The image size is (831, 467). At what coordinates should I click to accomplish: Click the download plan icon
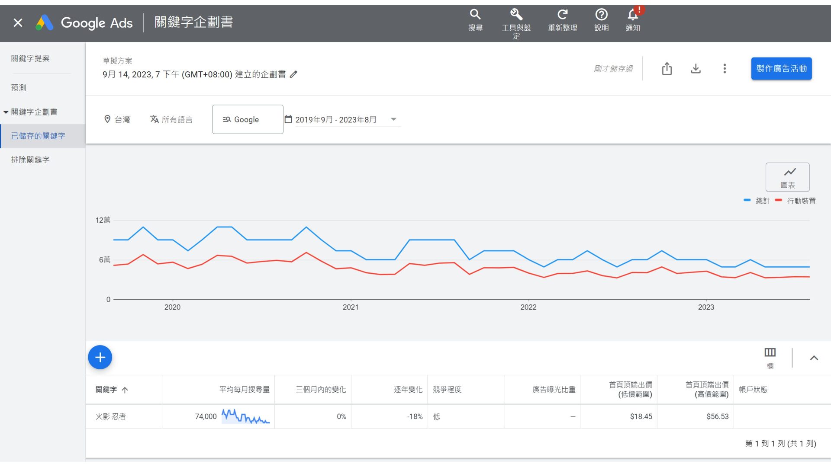[x=696, y=69]
